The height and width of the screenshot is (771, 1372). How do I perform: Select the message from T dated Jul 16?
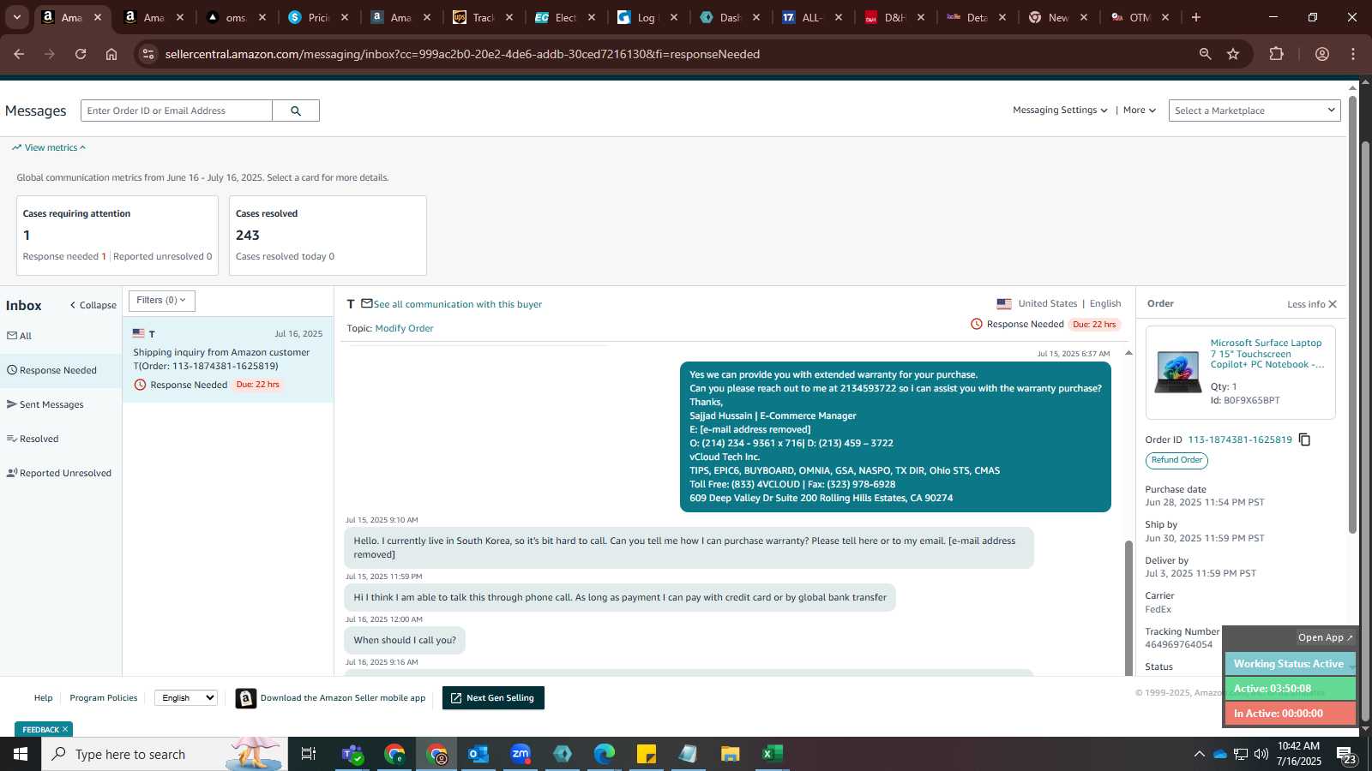228,359
